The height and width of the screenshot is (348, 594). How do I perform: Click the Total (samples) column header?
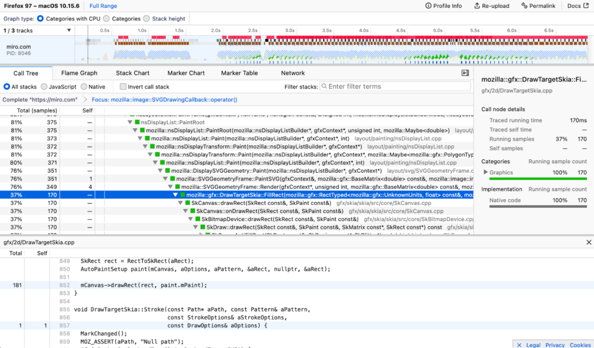pyautogui.click(x=37, y=110)
